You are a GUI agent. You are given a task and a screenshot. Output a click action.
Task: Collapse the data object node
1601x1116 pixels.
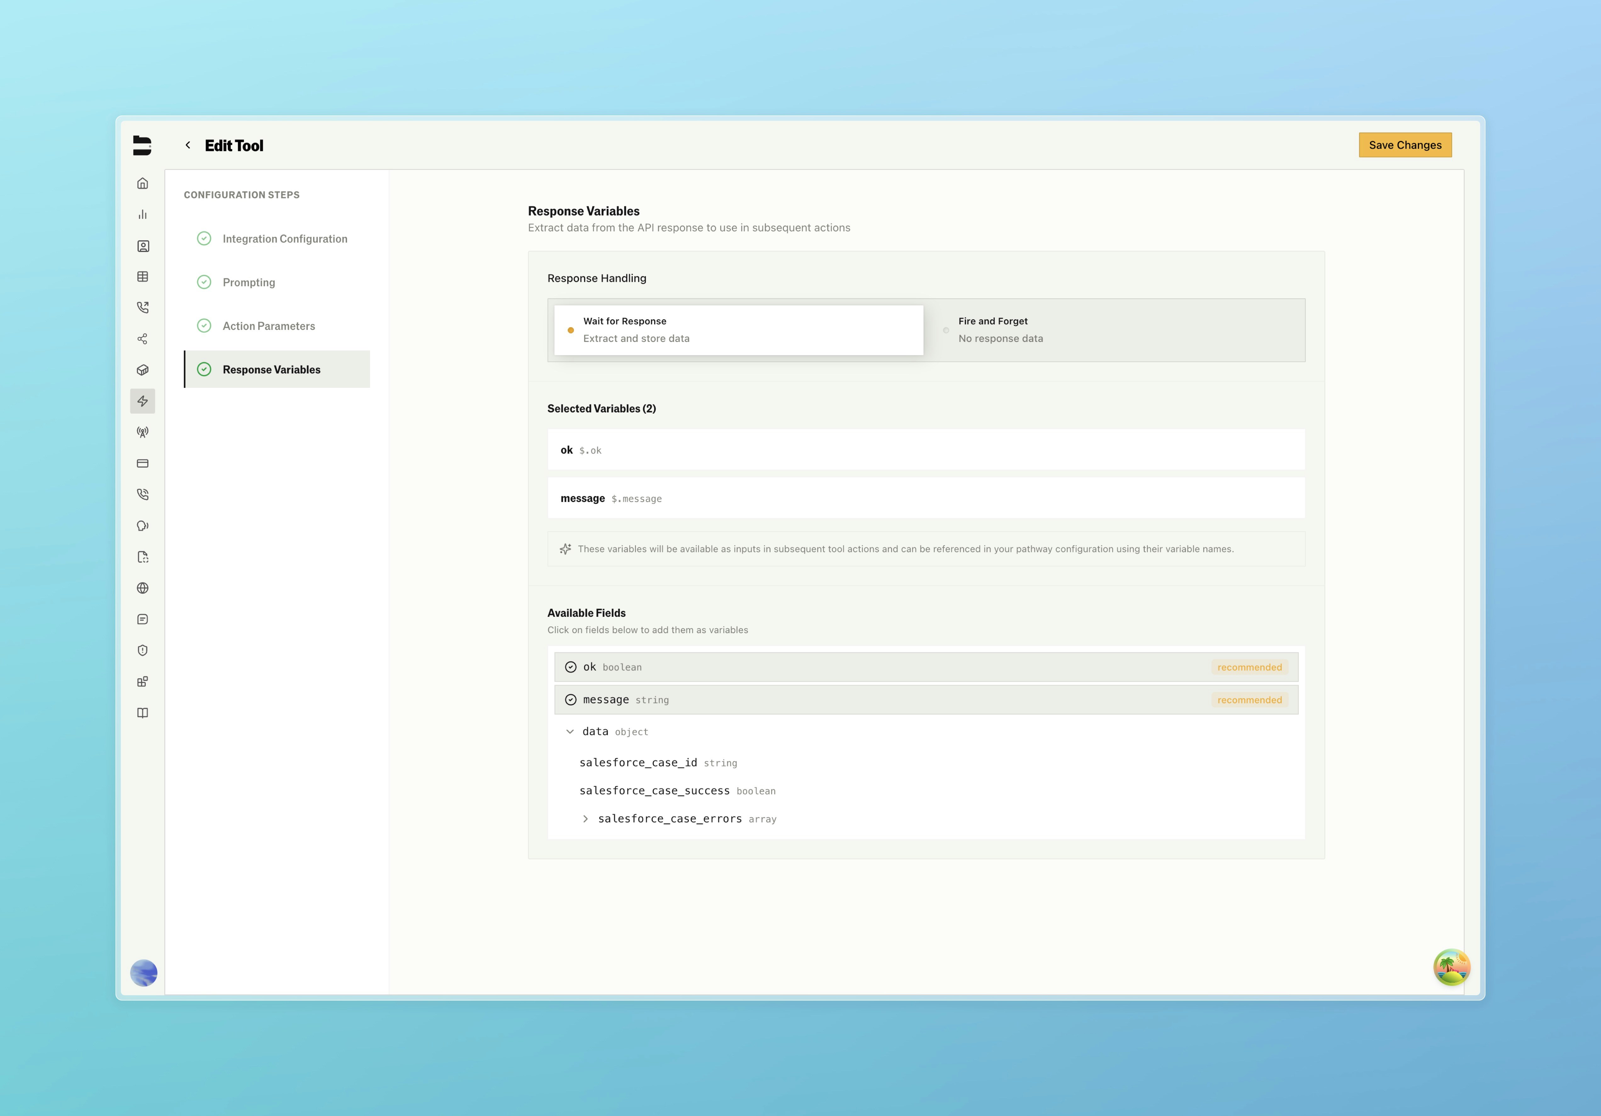(570, 731)
